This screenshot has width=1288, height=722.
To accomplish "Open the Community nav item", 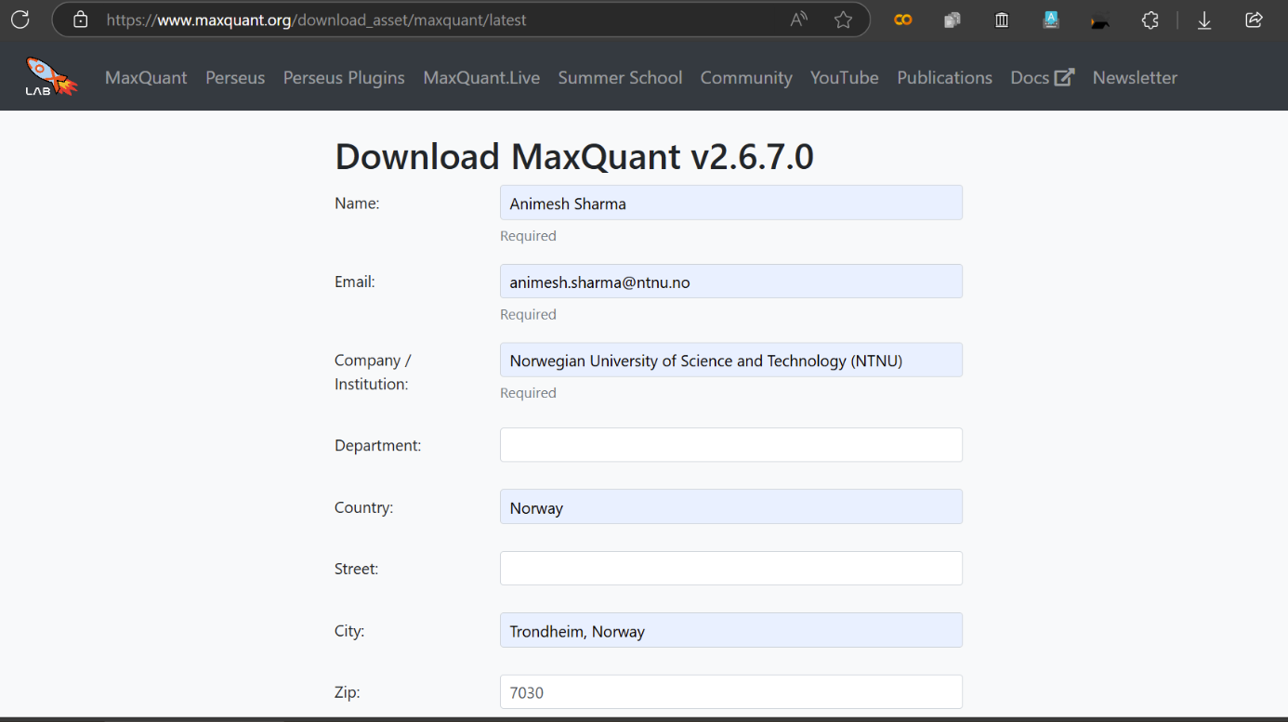I will tap(746, 78).
